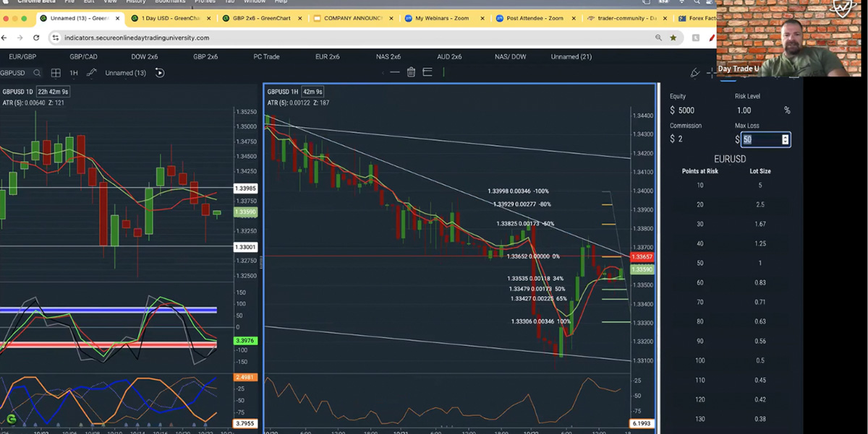This screenshot has width=868, height=434.
Task: Open the EUR 2x6 workspace tab
Action: [328, 56]
